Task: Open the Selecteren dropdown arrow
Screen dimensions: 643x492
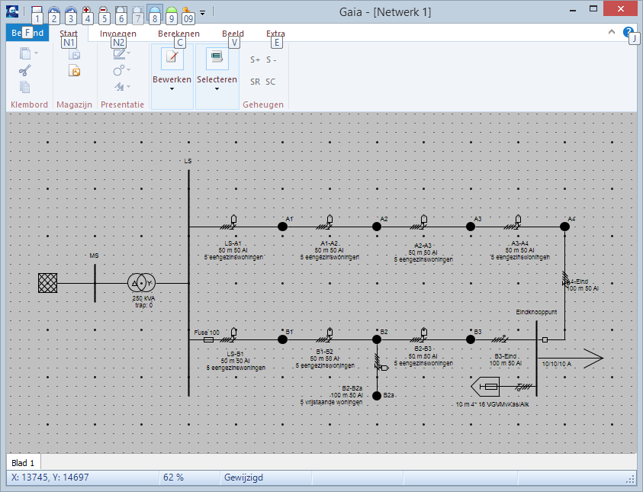Action: point(217,89)
